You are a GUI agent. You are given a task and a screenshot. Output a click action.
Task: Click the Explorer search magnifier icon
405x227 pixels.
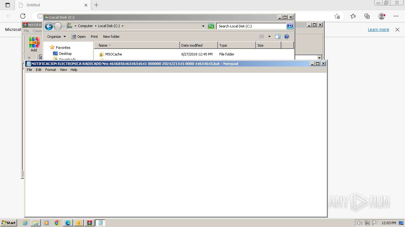pos(290,26)
